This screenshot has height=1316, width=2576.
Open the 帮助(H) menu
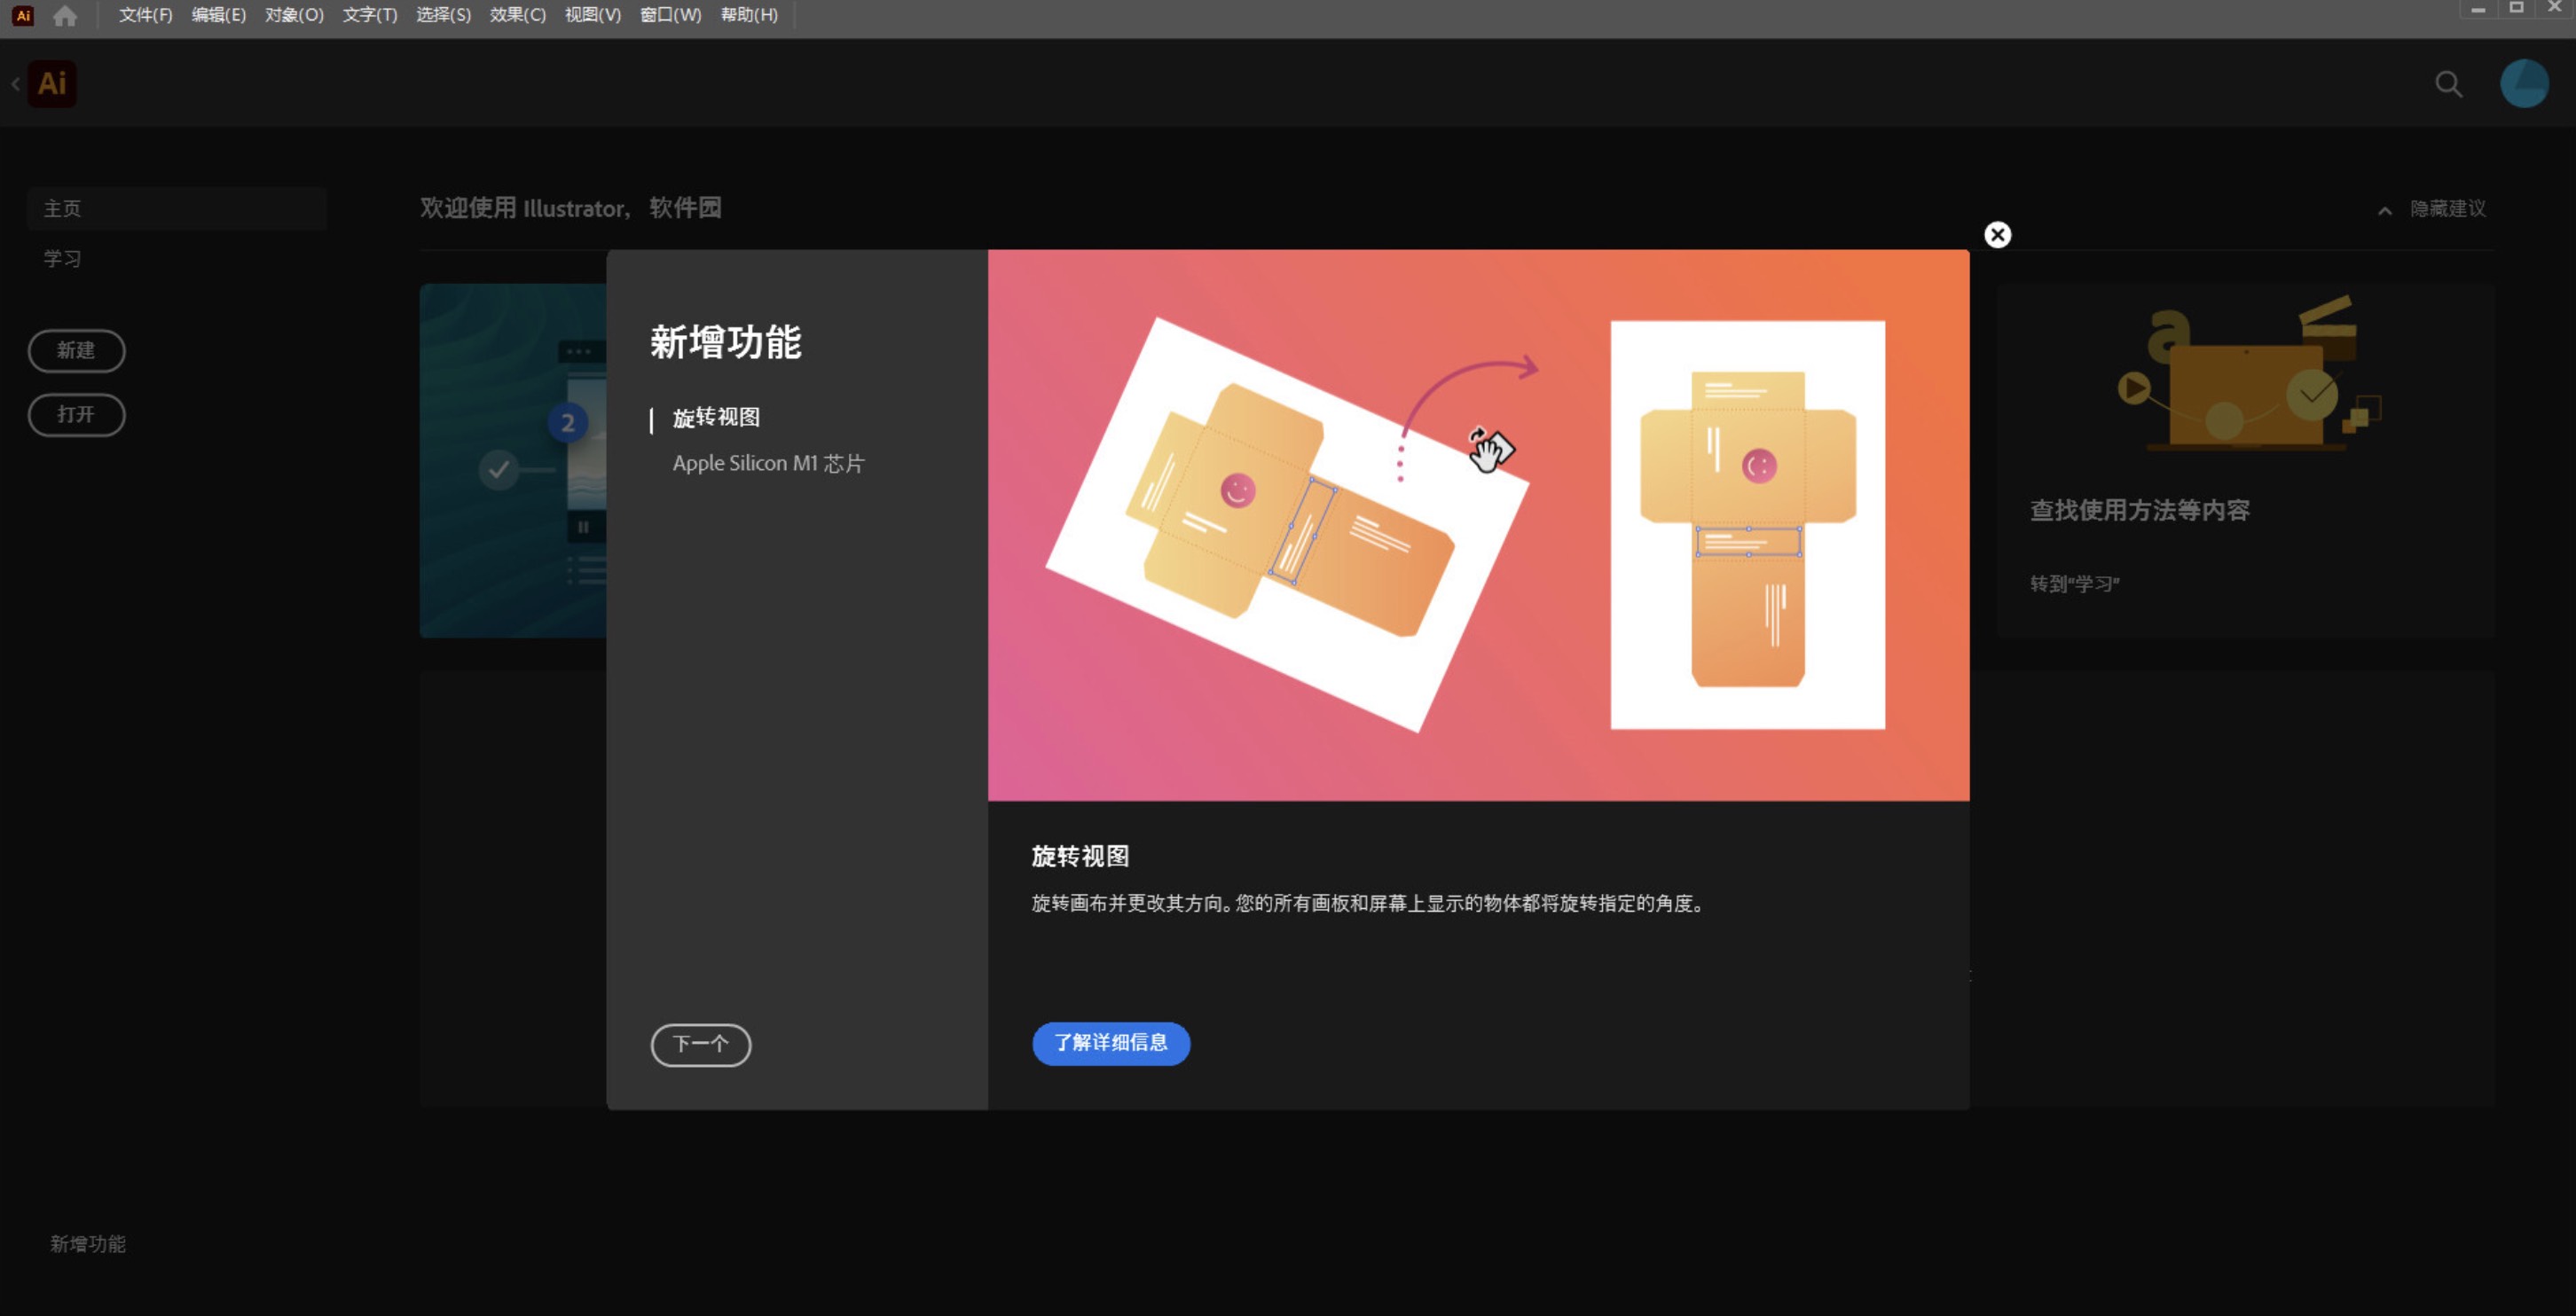(749, 15)
